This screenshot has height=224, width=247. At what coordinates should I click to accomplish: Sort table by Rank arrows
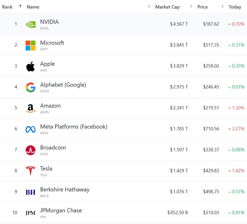click(20, 7)
